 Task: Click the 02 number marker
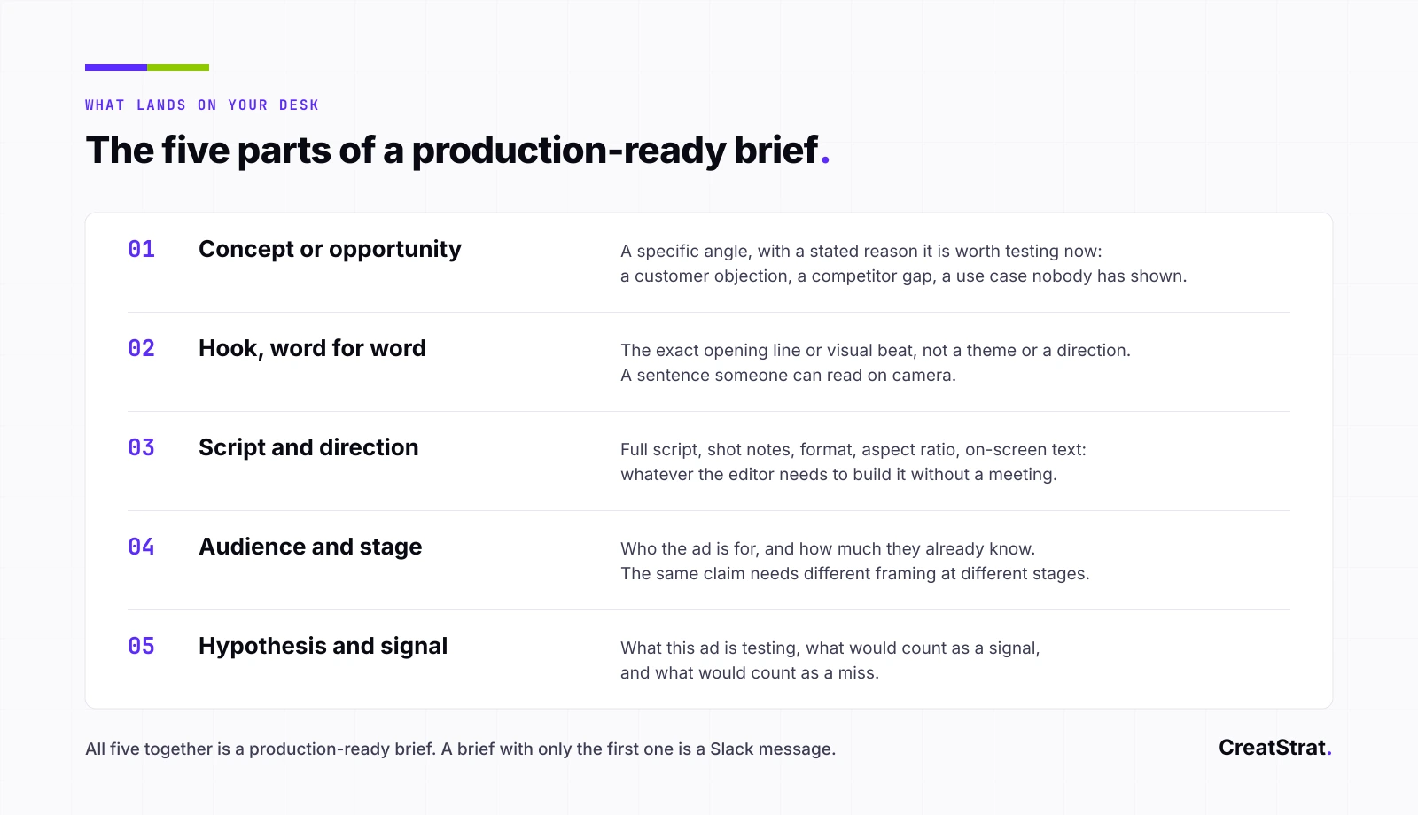point(142,348)
